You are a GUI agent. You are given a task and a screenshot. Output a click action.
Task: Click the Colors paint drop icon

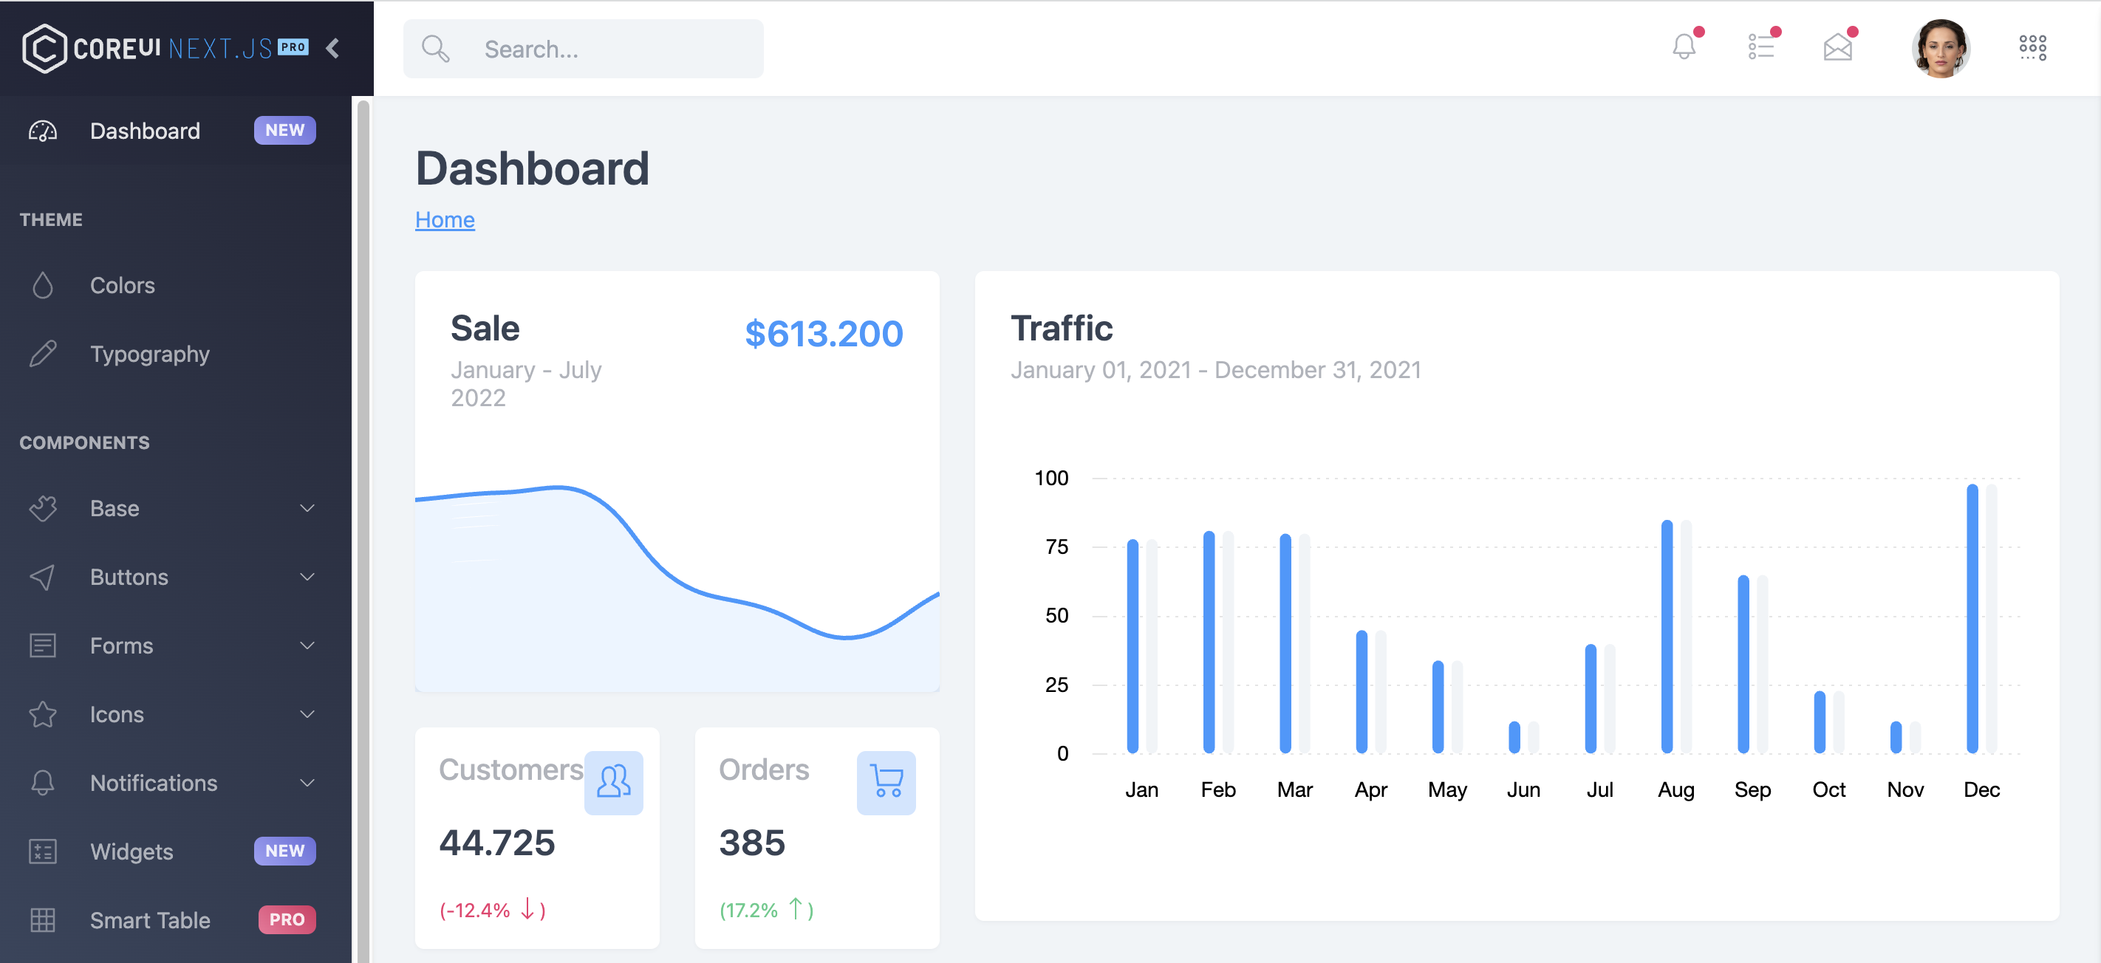[x=43, y=284]
